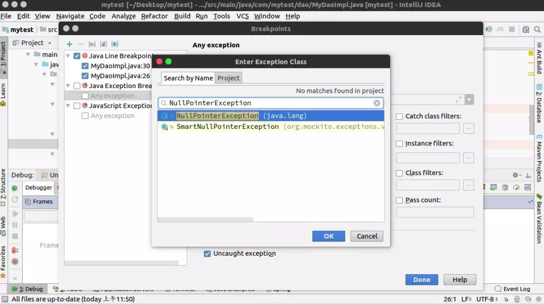Click the status bar tool-window toggle square

pyautogui.click(x=5, y=299)
